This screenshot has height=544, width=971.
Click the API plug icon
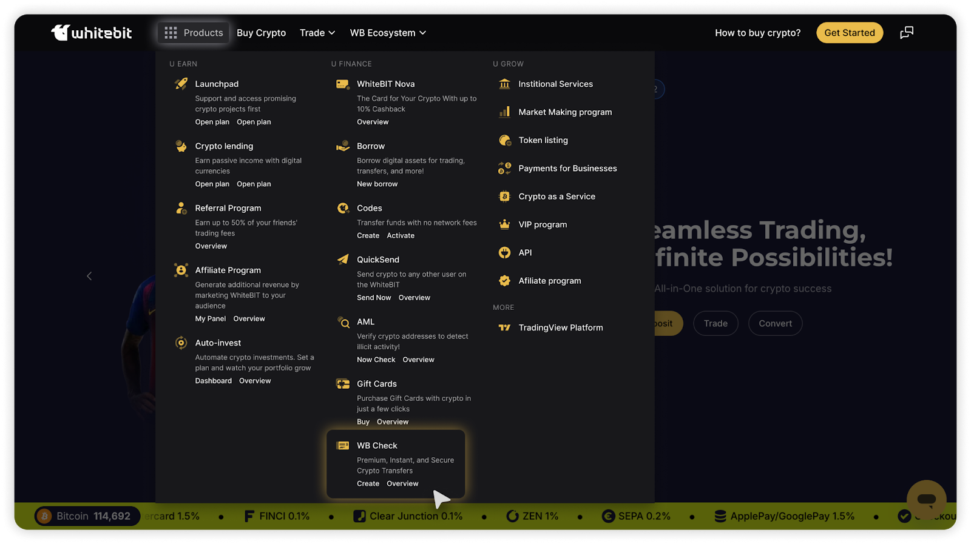coord(504,253)
